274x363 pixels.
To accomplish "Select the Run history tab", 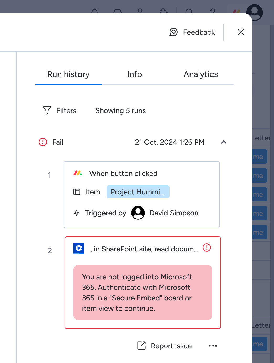I will click(68, 74).
